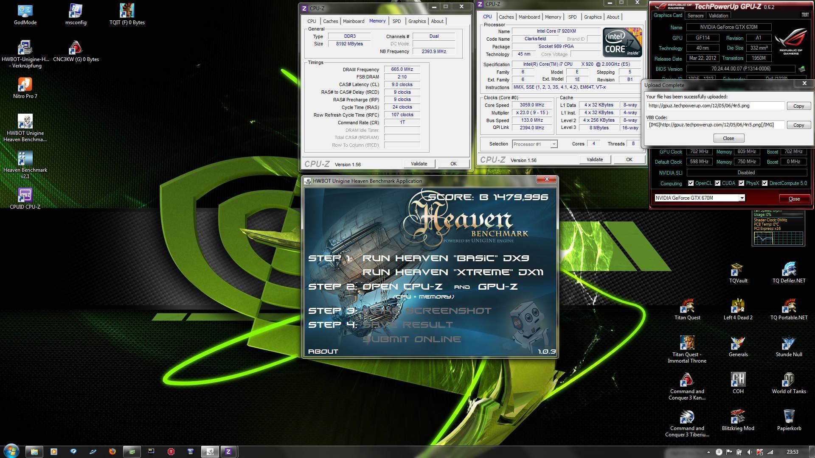This screenshot has width=815, height=458.
Task: Launch Nitro Pro 7 from the desktop
Action: [x=25, y=88]
